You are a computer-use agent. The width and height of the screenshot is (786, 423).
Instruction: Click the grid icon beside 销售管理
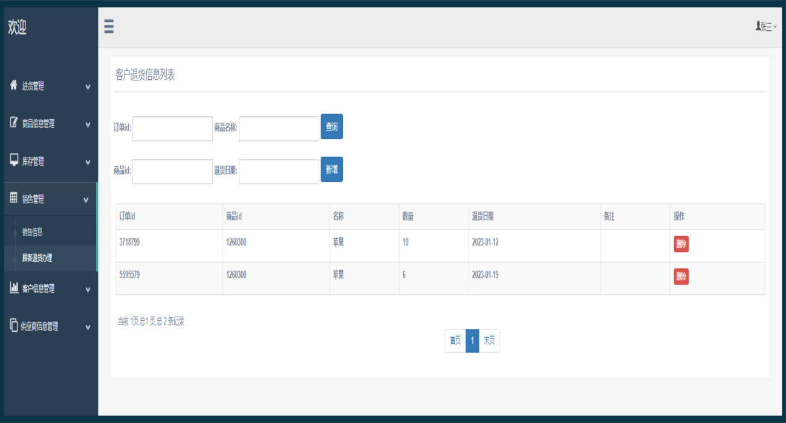(14, 198)
